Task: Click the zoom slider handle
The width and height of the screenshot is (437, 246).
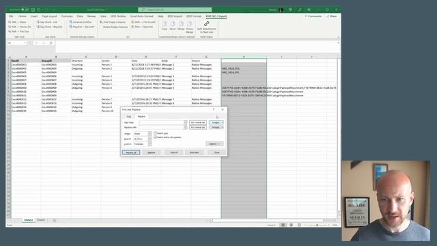Action: tap(317, 225)
